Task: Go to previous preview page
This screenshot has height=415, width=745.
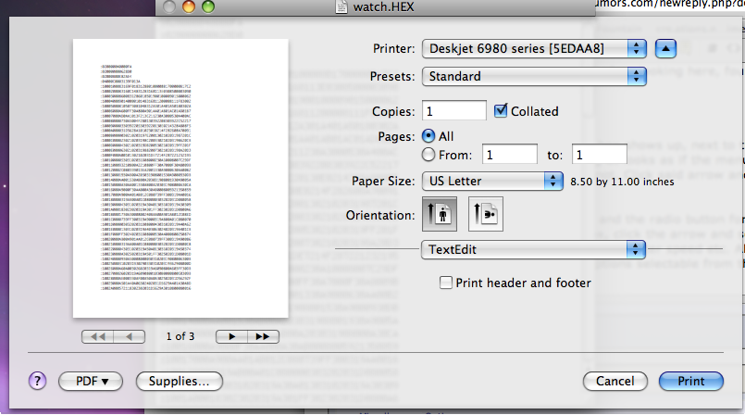Action: [130, 336]
